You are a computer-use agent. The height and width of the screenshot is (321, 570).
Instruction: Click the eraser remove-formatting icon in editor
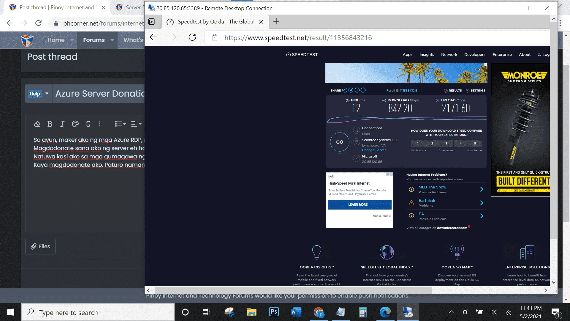tap(37, 124)
